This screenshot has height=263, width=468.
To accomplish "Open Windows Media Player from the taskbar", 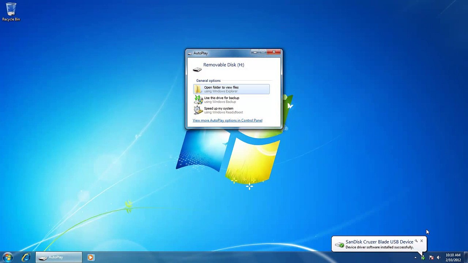I will coord(91,258).
